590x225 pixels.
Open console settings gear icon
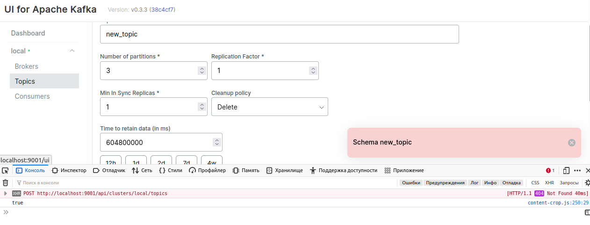(588, 182)
